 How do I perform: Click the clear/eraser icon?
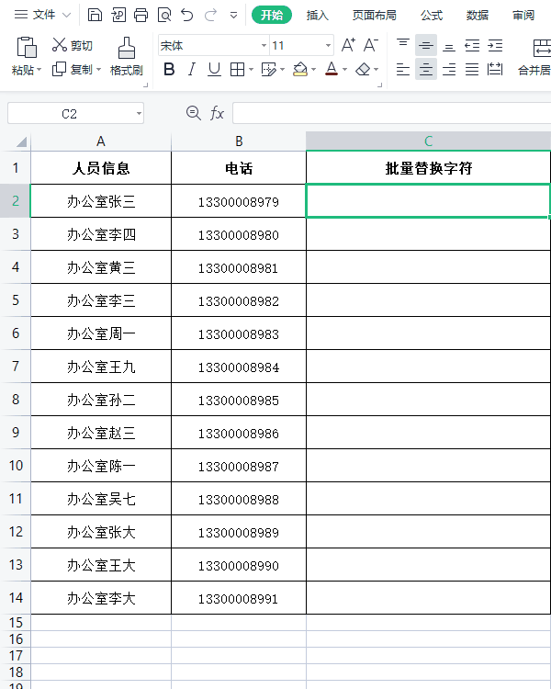pyautogui.click(x=363, y=69)
